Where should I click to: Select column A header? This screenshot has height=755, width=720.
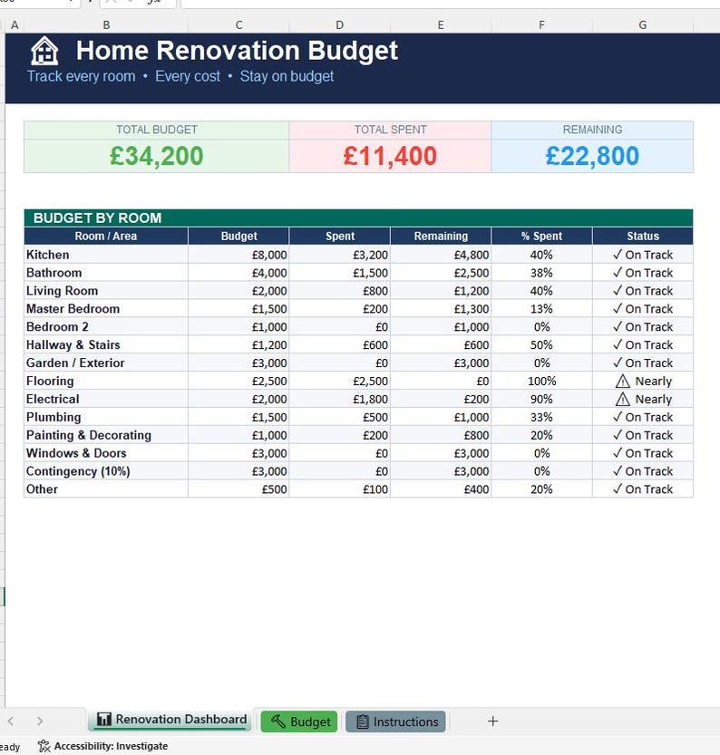[x=15, y=25]
